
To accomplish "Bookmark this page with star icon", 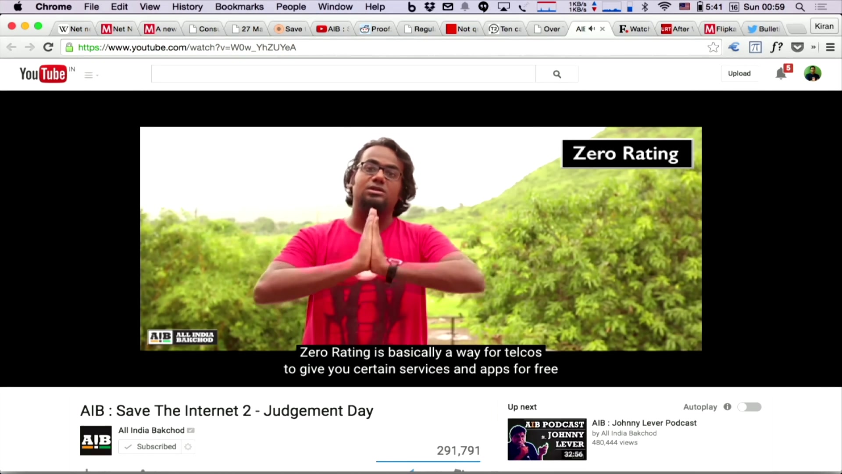I will click(713, 47).
